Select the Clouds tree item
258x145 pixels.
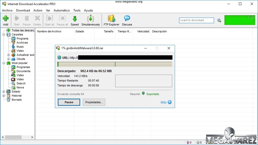21,59
